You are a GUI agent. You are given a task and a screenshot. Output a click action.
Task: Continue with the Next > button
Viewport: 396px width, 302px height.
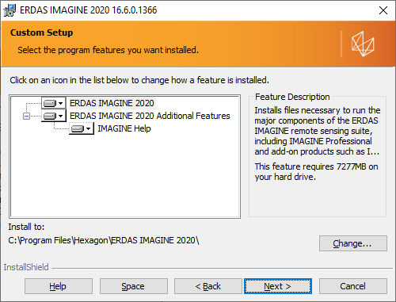click(x=278, y=286)
